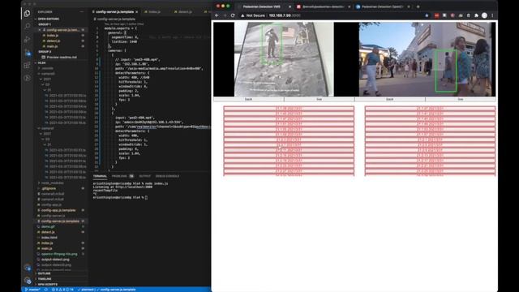
Task: Open index.html in the file tree
Action: point(49,238)
